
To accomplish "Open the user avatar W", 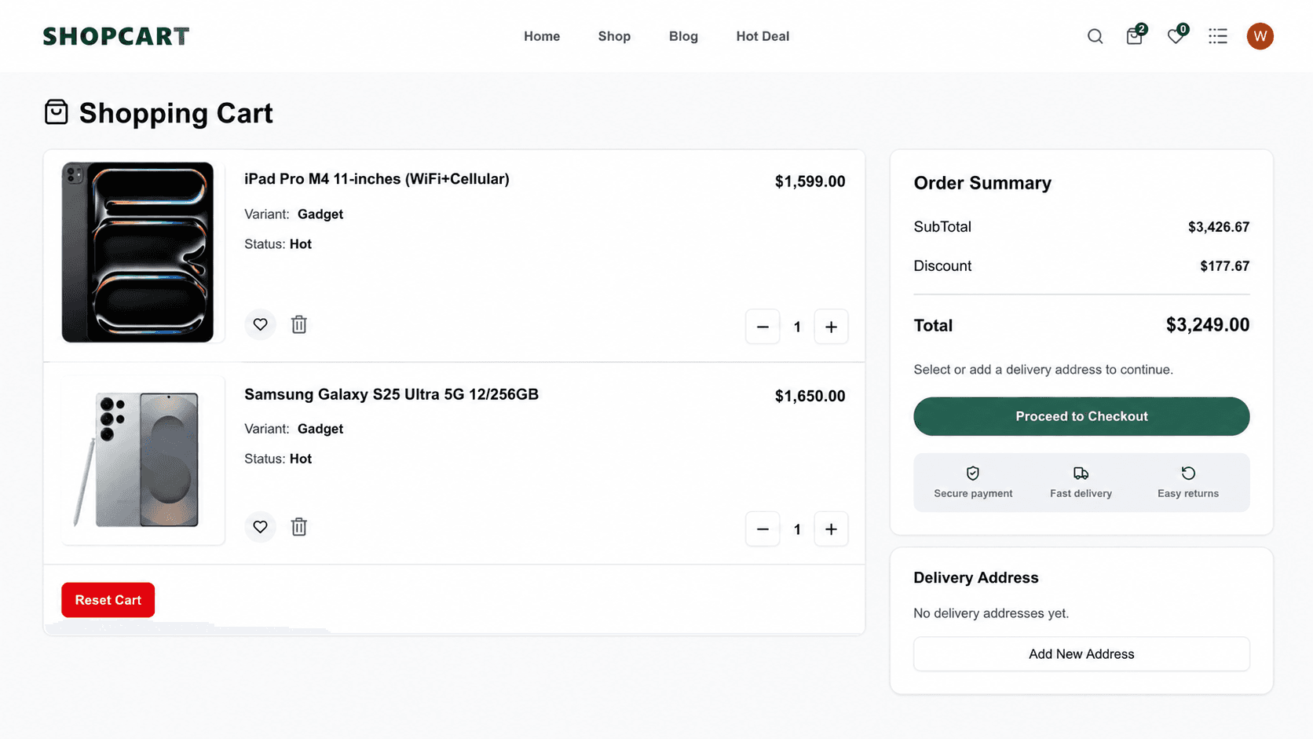I will [1260, 36].
